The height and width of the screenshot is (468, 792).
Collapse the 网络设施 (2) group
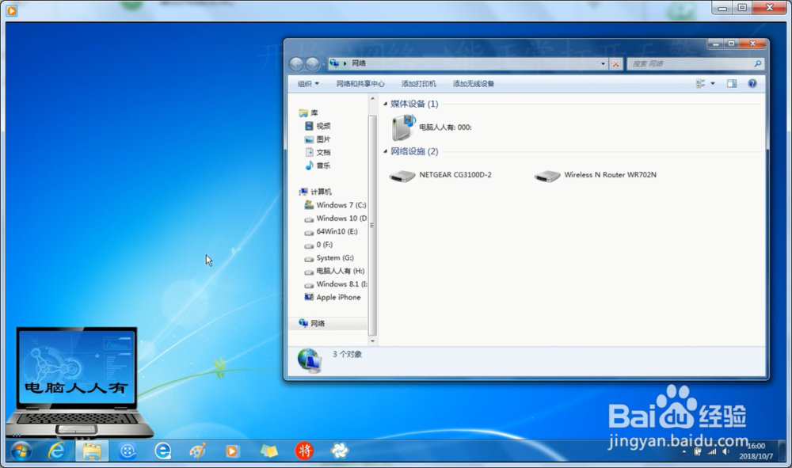(386, 151)
